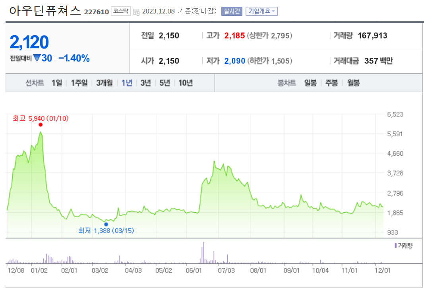Click the current price 2,120
Image resolution: width=424 pixels, height=288 pixels.
[x=29, y=42]
